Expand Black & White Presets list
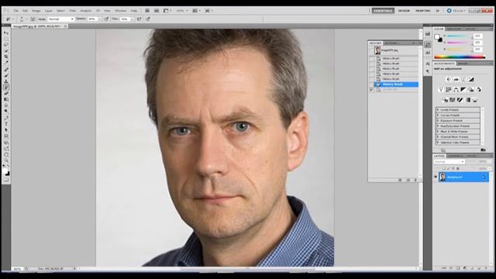Screen dimensions: 496x279 click(438, 131)
